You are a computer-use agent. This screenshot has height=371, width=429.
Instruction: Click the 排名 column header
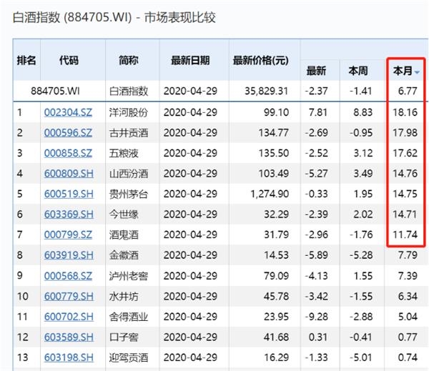coord(26,60)
